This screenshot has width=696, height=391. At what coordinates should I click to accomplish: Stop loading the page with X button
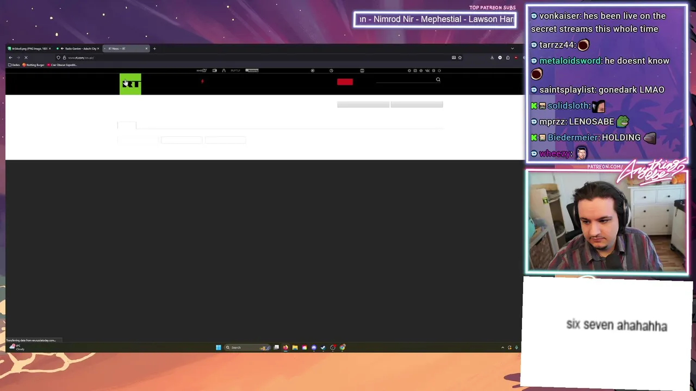26,58
